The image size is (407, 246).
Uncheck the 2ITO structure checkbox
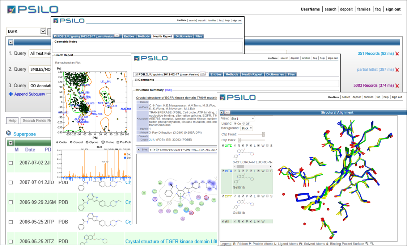click(x=223, y=171)
